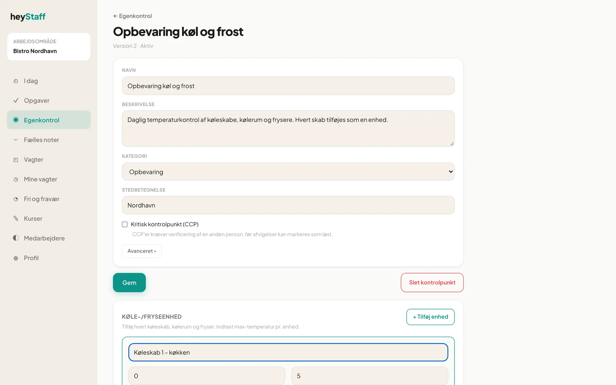Click Slet kontrolpunkt button
616x385 pixels.
[x=432, y=283]
